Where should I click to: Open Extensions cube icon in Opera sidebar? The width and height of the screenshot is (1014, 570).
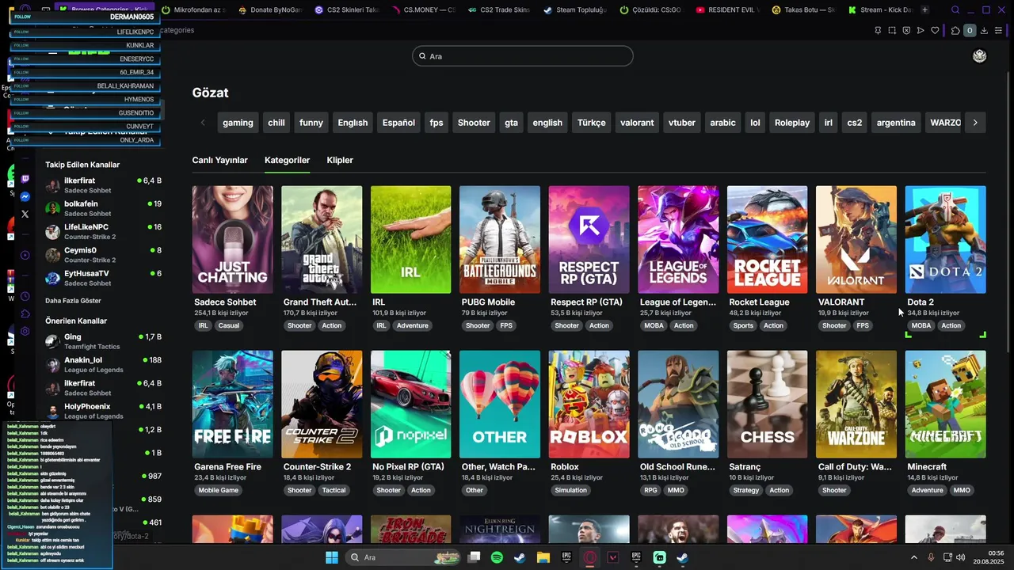point(25,313)
